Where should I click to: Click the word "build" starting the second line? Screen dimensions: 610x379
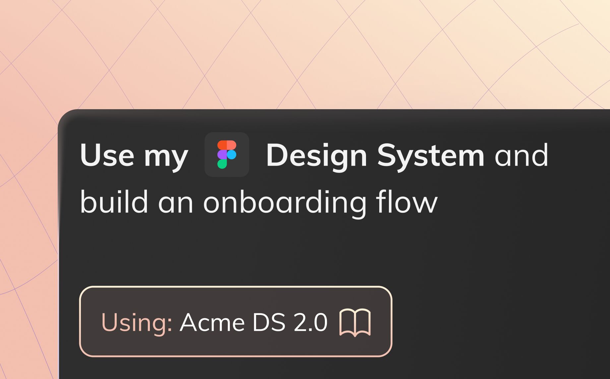[x=114, y=202]
